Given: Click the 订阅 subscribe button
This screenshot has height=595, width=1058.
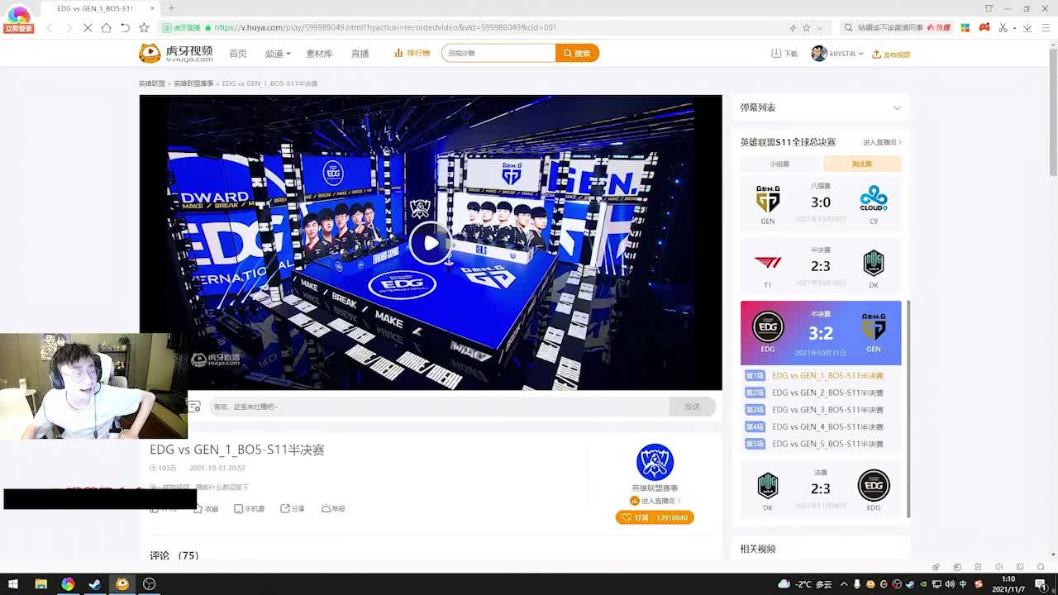Looking at the screenshot, I should 655,517.
